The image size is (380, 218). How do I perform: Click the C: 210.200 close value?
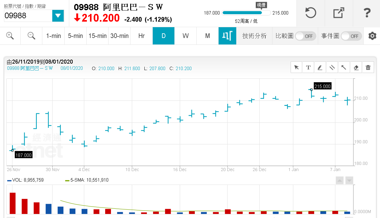click(181, 69)
